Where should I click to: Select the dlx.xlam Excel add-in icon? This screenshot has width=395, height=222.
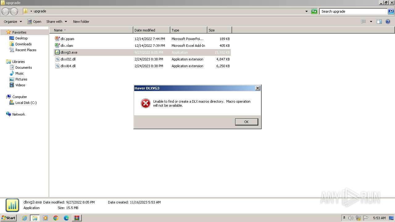57,46
